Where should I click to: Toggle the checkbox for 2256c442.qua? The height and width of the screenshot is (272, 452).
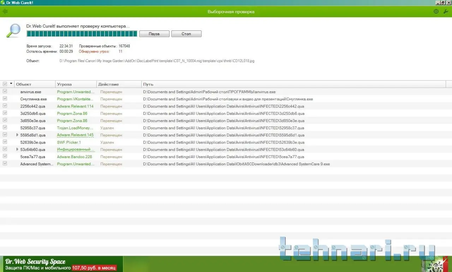tap(5, 106)
